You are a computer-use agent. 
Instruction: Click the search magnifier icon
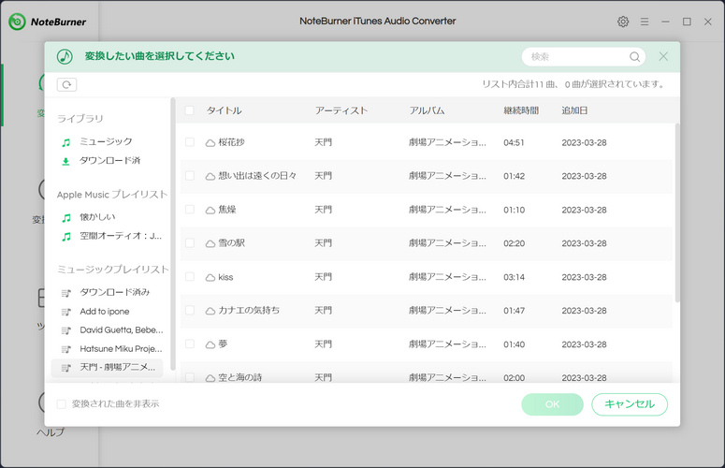634,57
